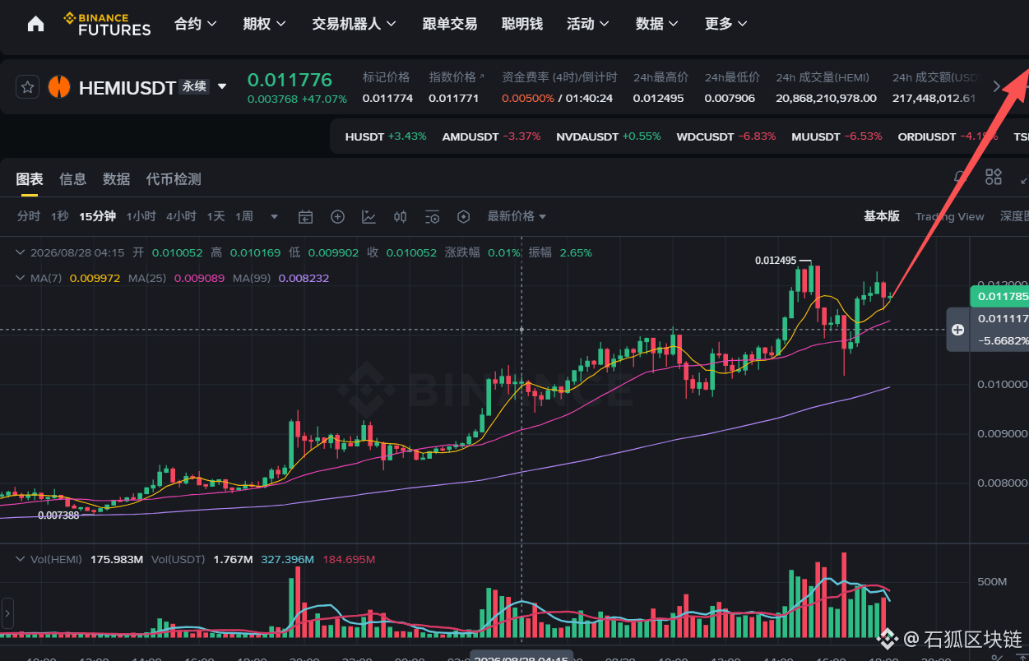Open the chart calendar date-range icon
Image resolution: width=1029 pixels, height=661 pixels.
[x=305, y=216]
